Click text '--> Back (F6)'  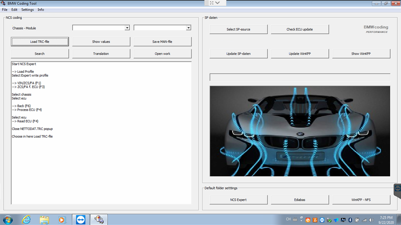21,106
